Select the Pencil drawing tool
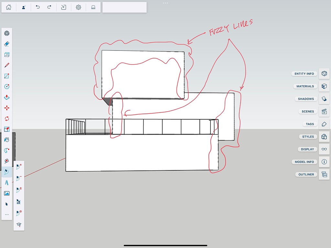 7,65
